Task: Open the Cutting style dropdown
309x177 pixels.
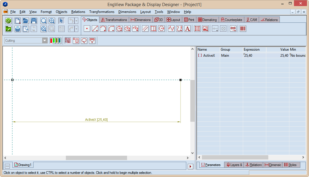Action: tap(45, 41)
